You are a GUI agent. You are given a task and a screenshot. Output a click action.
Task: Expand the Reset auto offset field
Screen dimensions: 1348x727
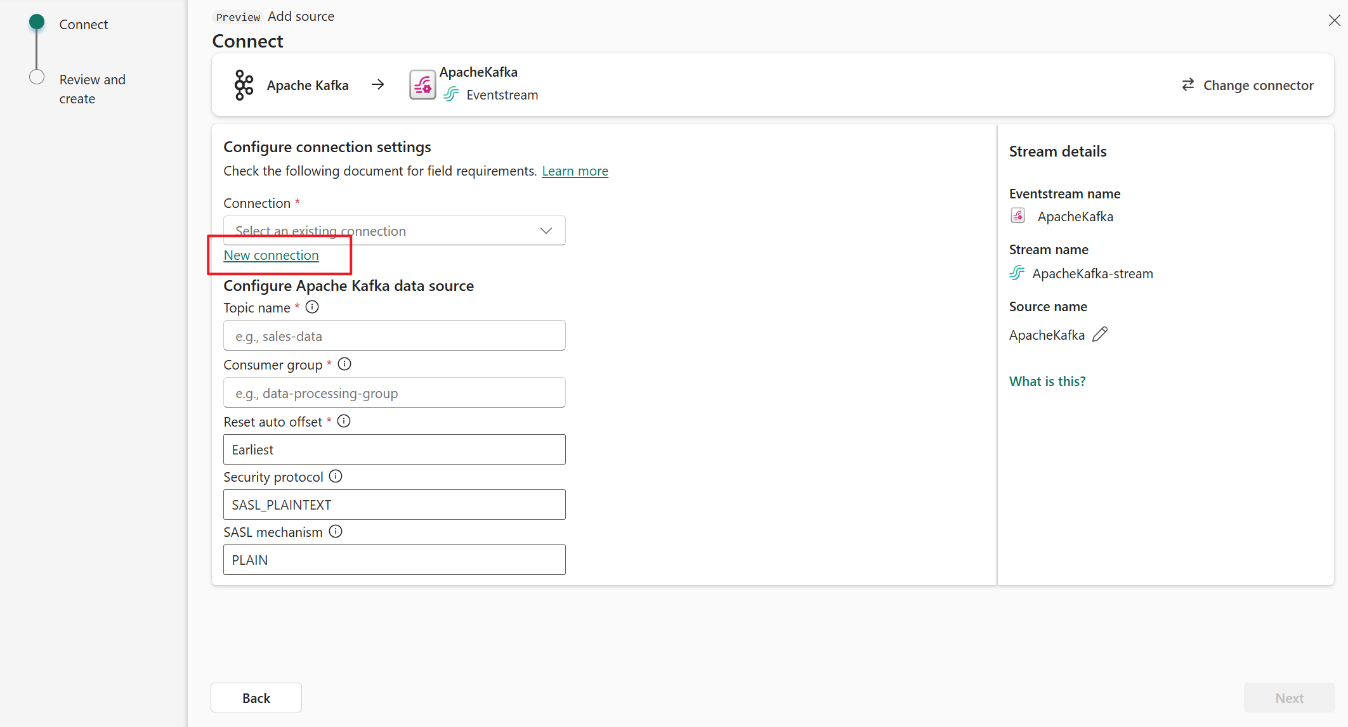[394, 449]
